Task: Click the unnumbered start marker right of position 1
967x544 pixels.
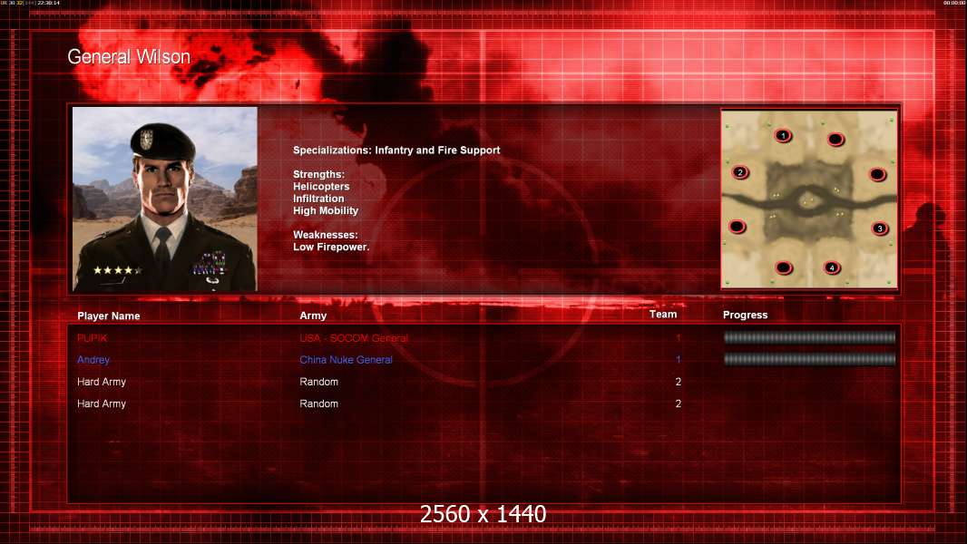Action: pos(835,140)
